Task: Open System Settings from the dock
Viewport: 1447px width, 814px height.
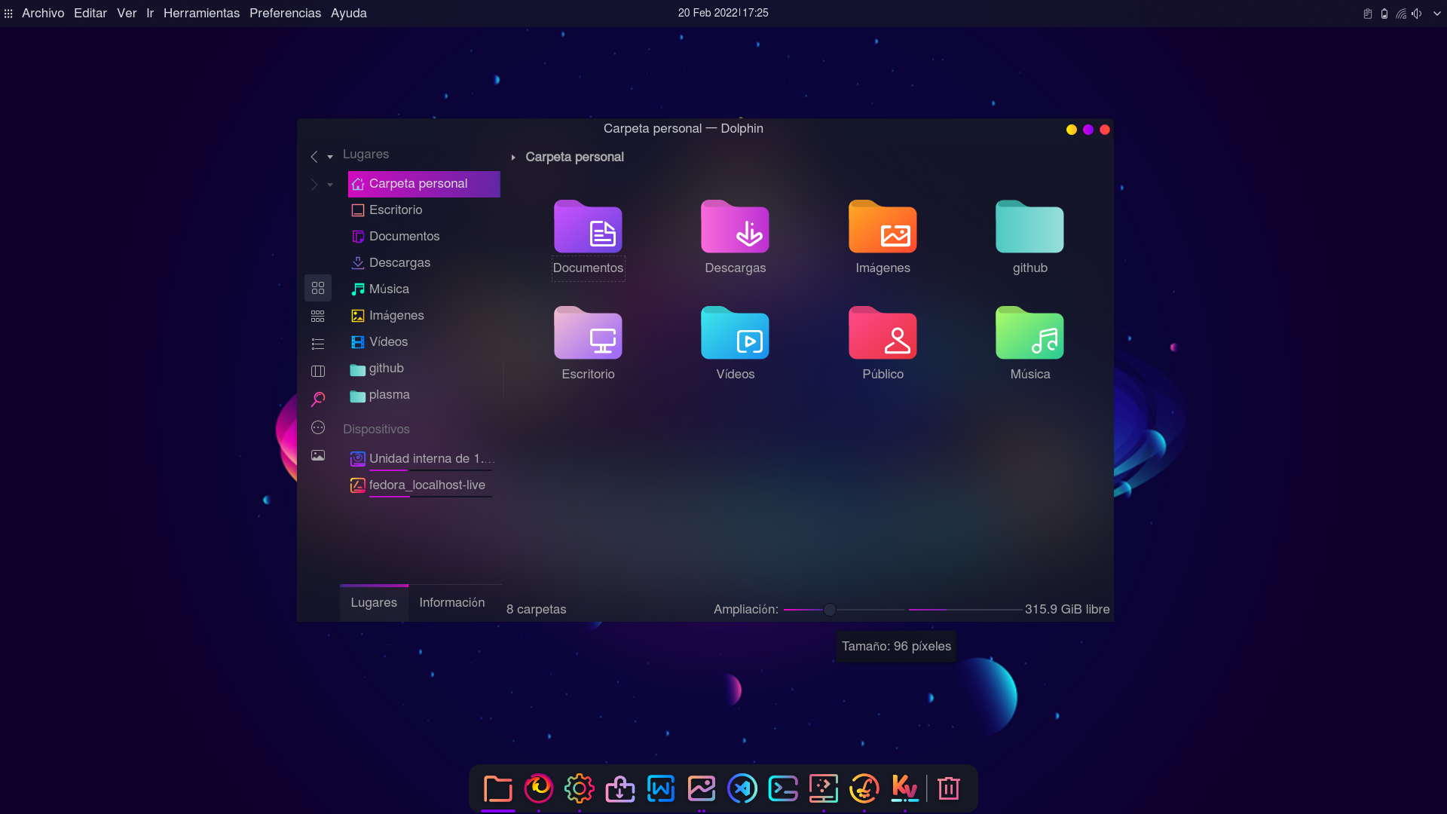Action: pyautogui.click(x=580, y=788)
